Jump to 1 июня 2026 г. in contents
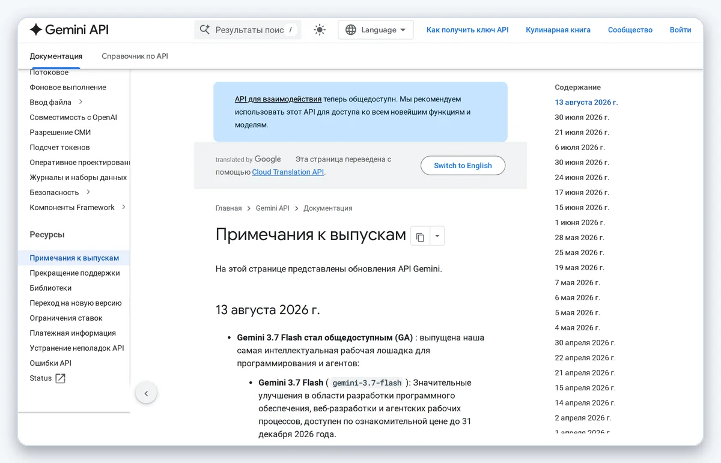The width and height of the screenshot is (721, 463). coord(580,222)
